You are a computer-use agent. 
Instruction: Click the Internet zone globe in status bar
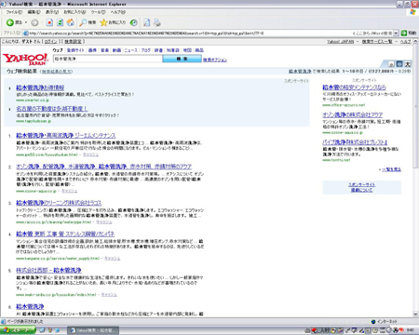pos(373,322)
